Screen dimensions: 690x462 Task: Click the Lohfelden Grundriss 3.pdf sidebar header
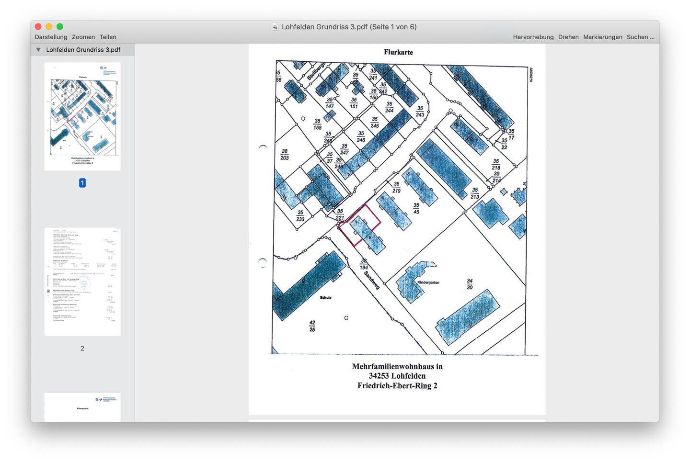point(83,50)
